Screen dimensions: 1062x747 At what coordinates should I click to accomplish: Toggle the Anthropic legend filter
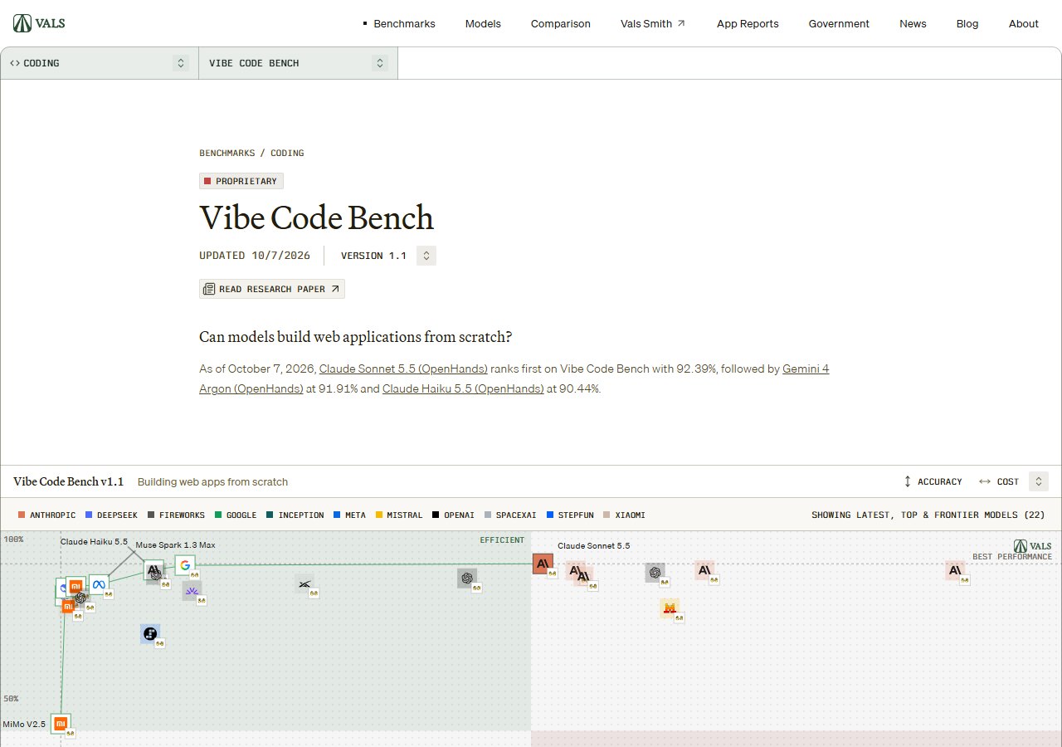47,515
